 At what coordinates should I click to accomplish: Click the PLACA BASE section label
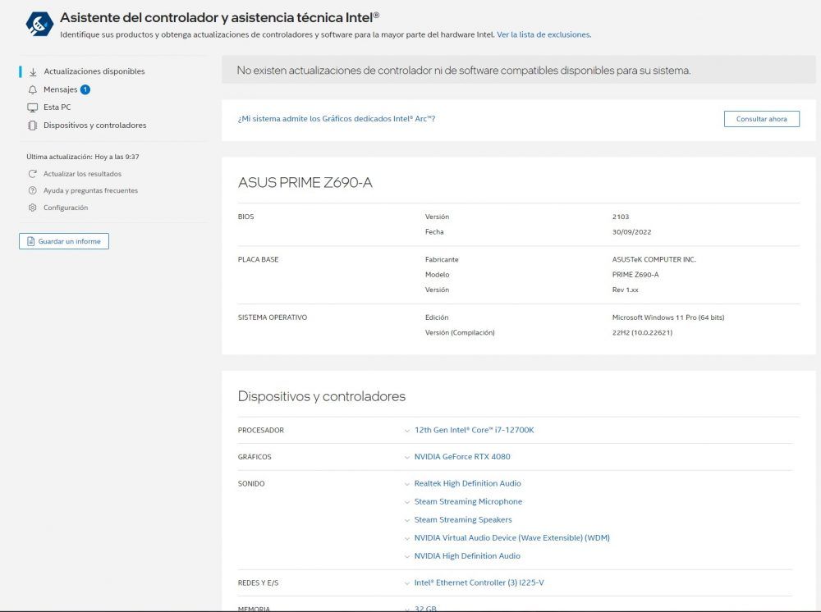pos(258,259)
